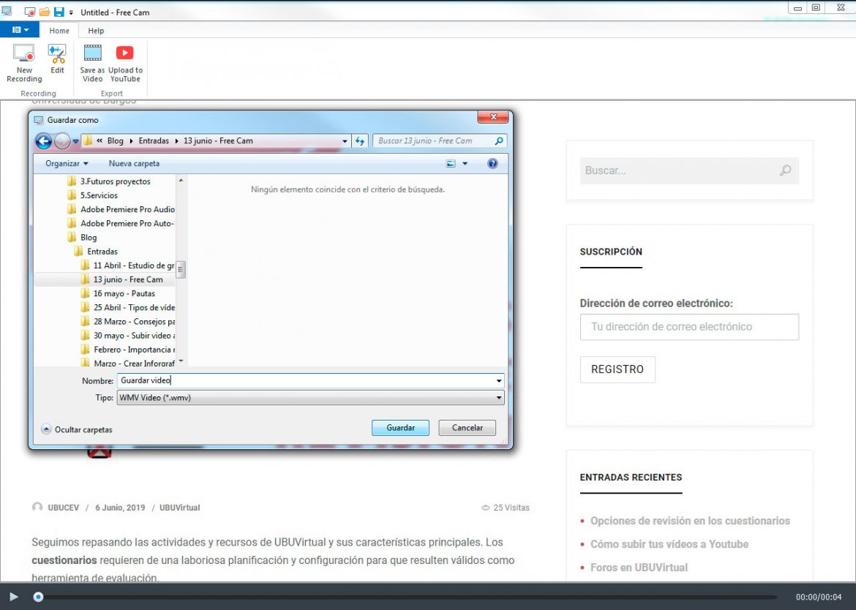
Task: Close the Guardar como dialog
Action: click(492, 117)
